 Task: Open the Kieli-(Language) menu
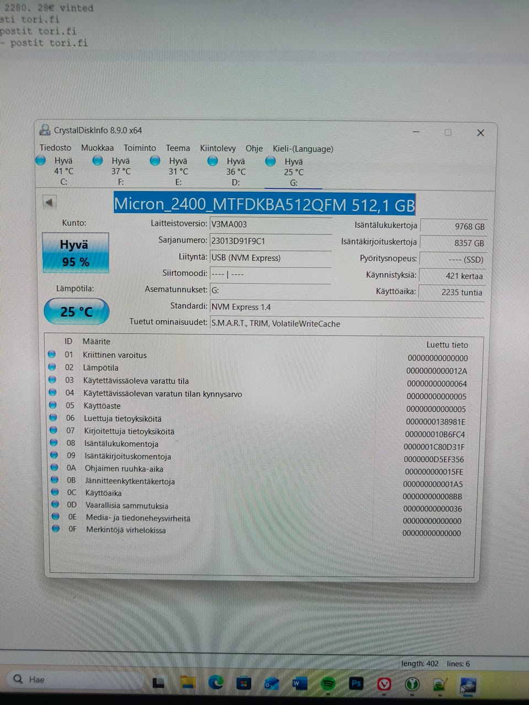pyautogui.click(x=303, y=149)
